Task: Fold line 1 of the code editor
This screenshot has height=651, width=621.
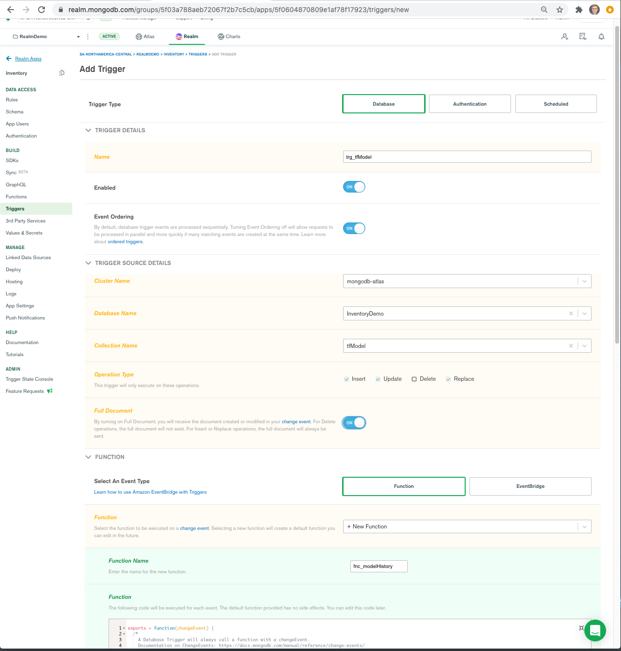Action: [x=124, y=628]
